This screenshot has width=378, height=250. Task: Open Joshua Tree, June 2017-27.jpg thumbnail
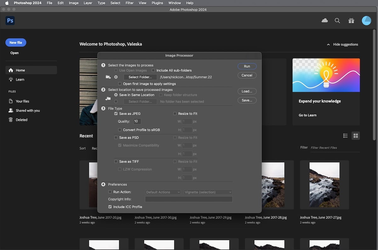324,185
